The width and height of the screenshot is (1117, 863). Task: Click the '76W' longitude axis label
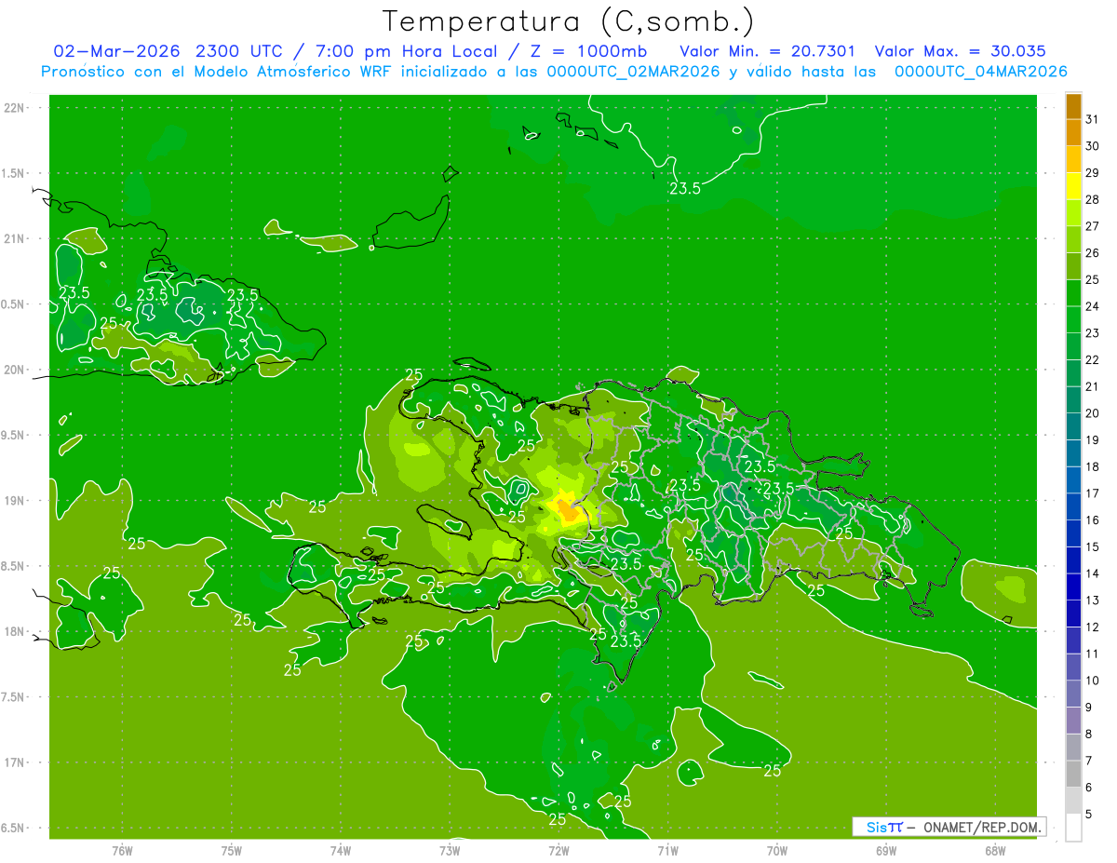click(x=122, y=850)
